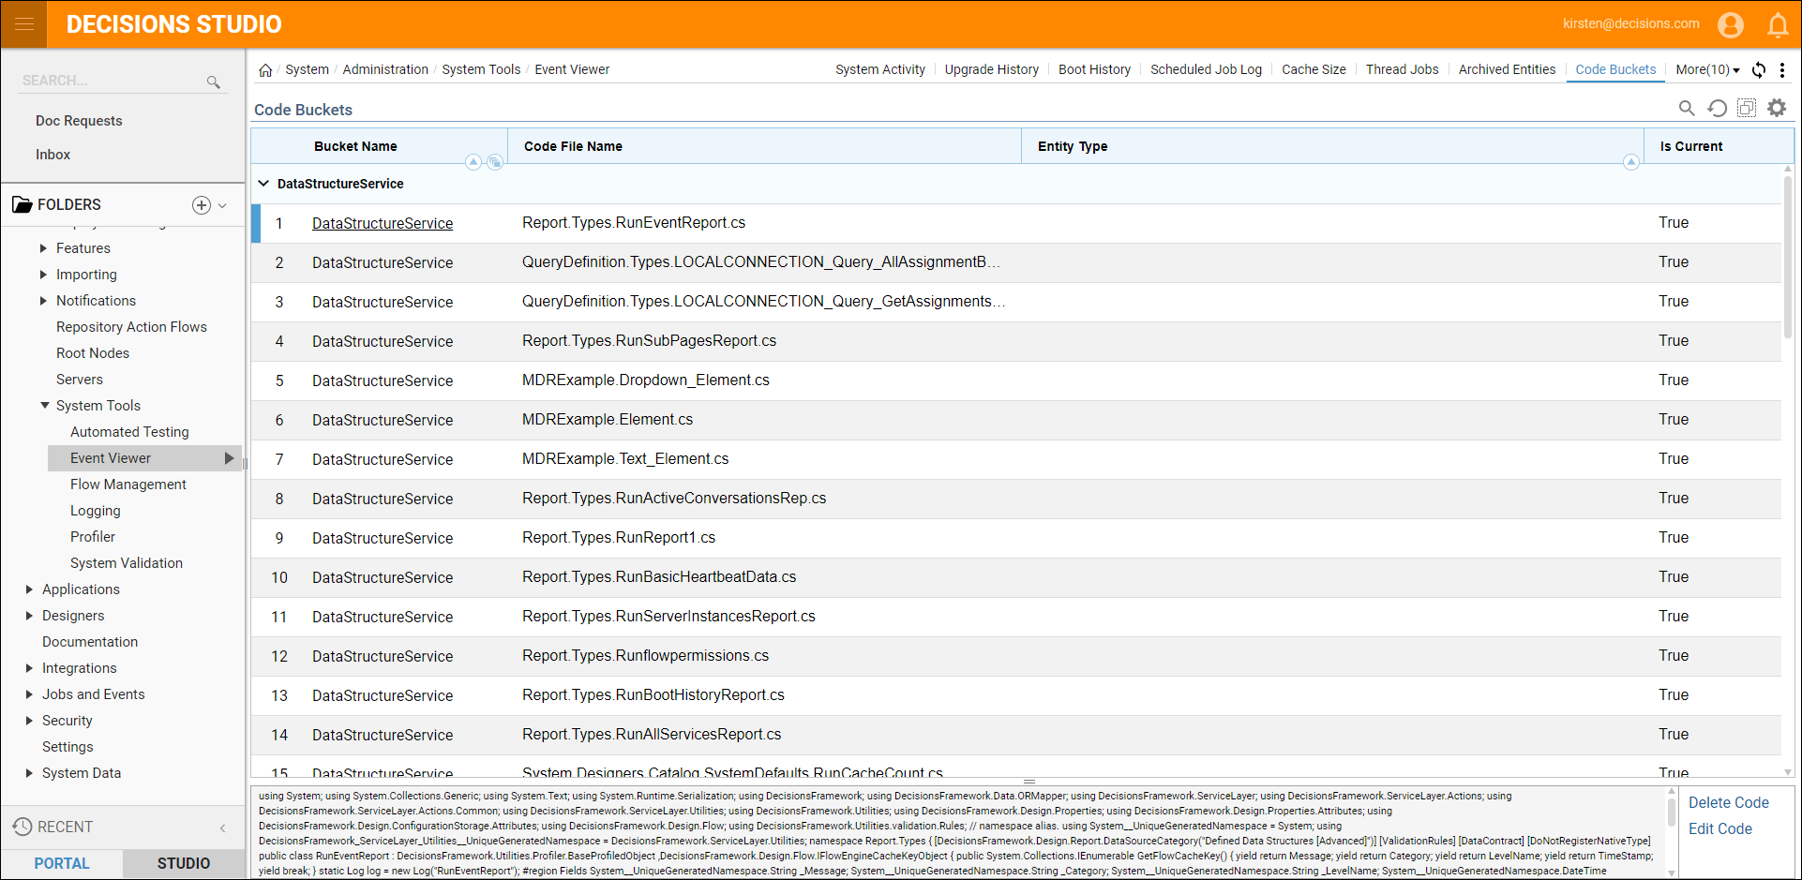Open the three-dot actions menu

(x=1782, y=70)
